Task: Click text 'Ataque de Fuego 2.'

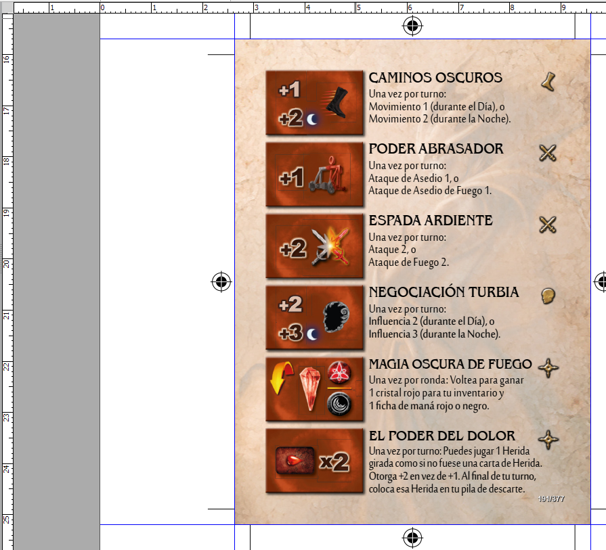Action: (x=408, y=262)
